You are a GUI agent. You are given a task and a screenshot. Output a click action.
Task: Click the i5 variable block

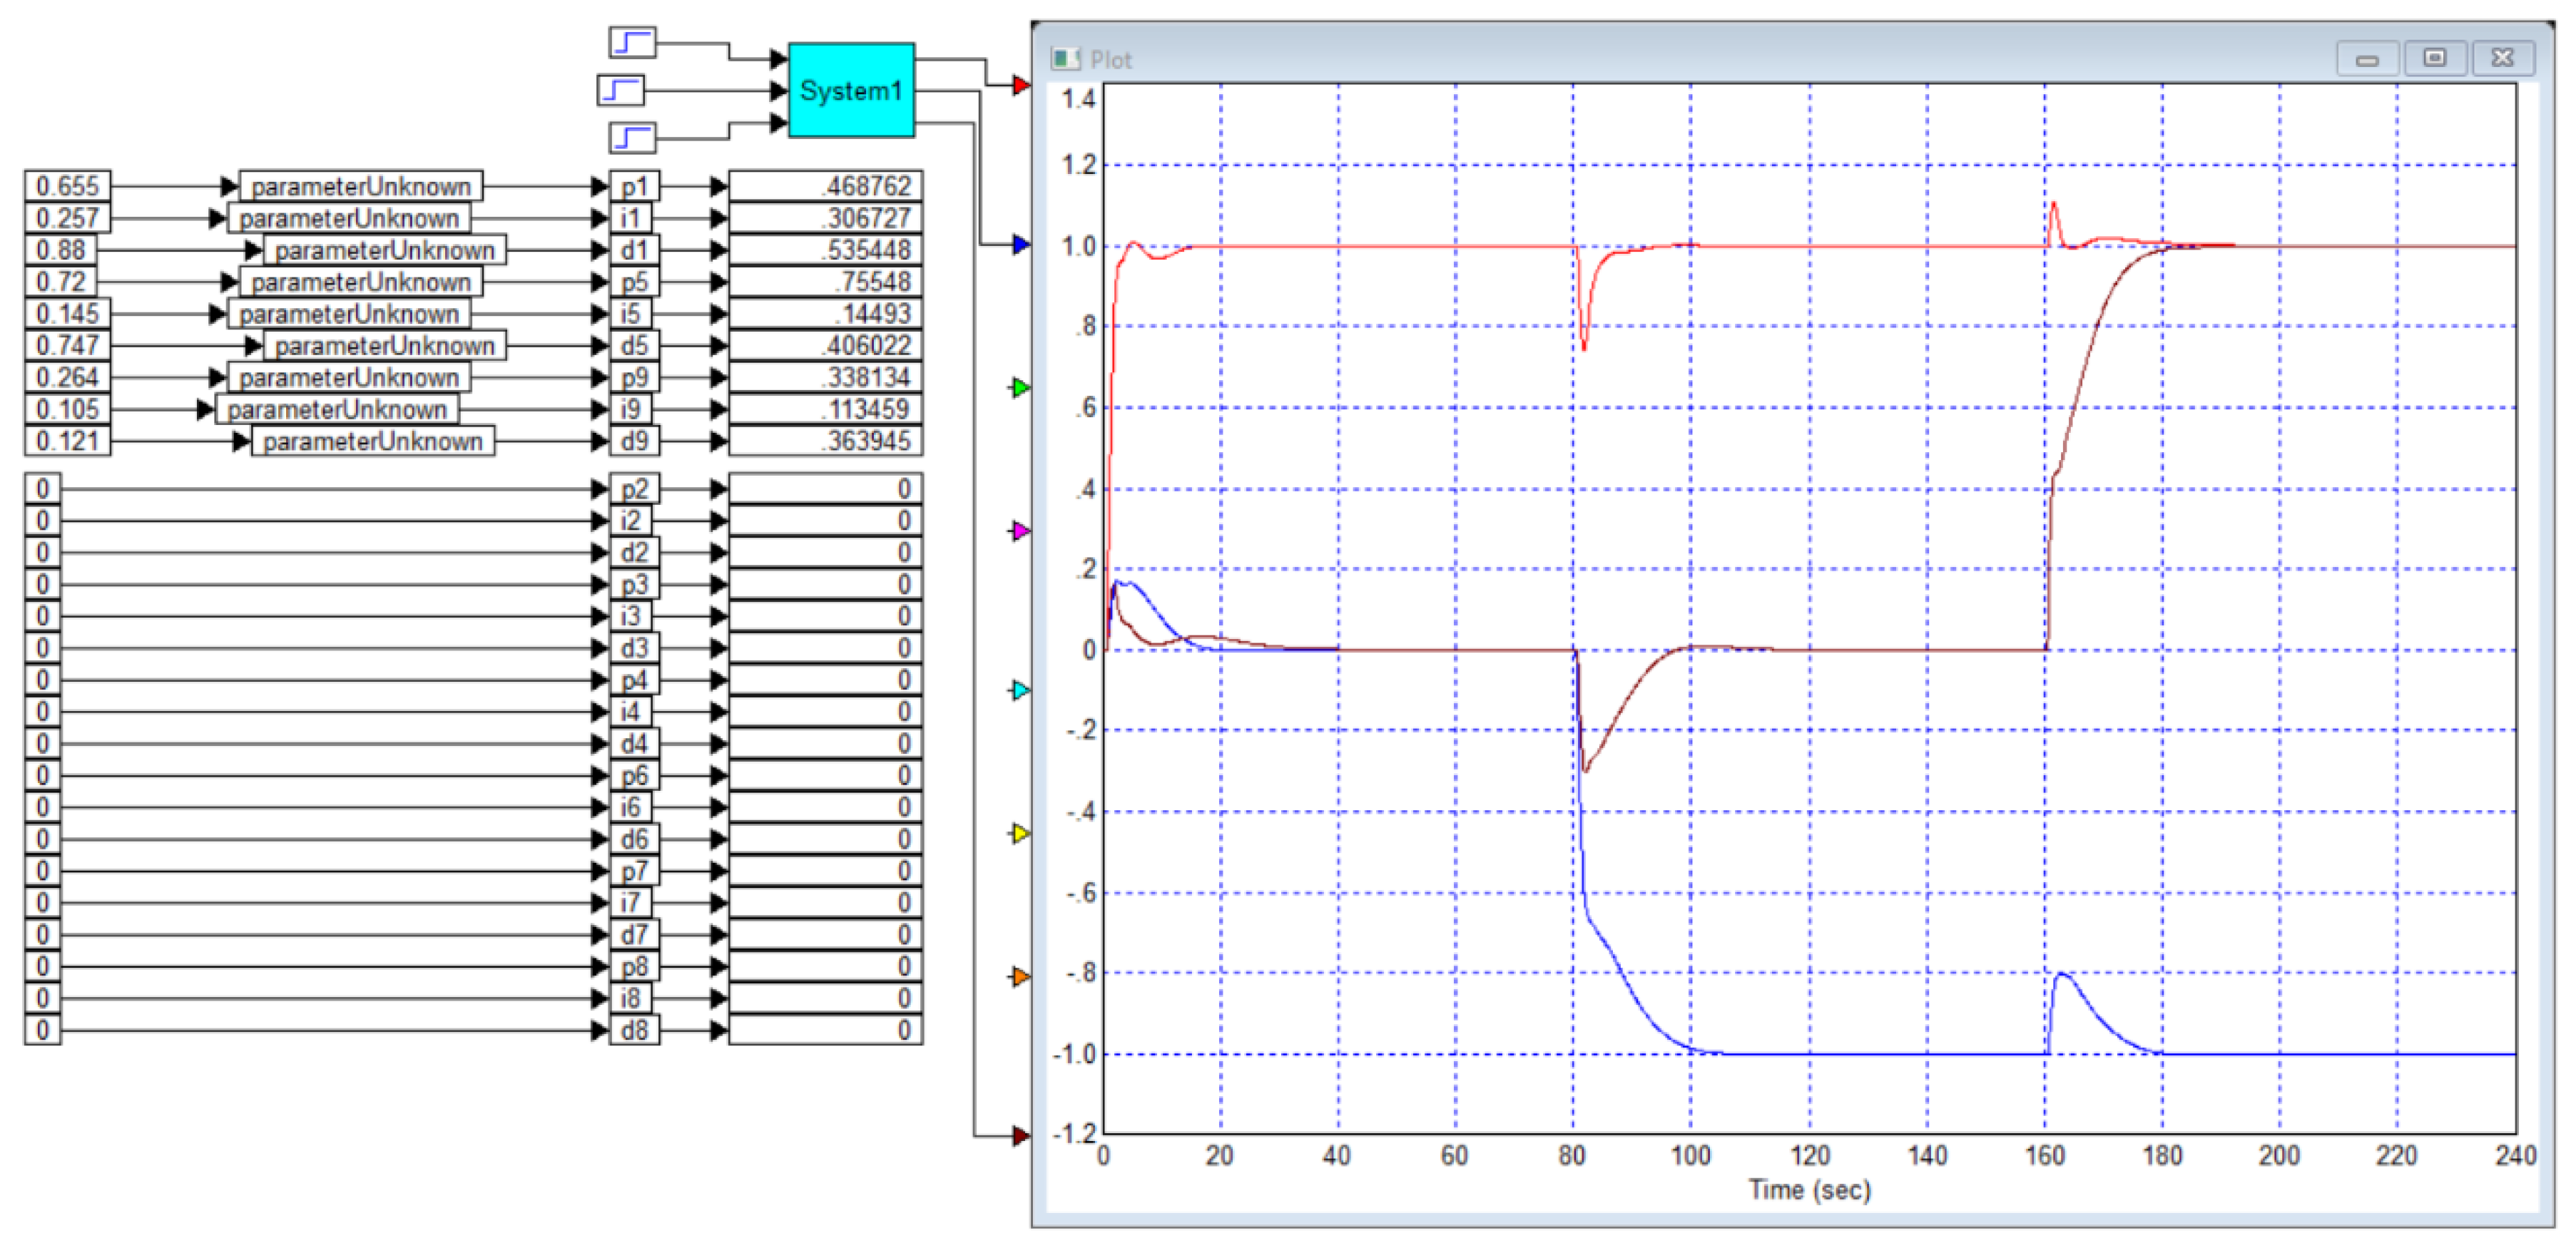pyautogui.click(x=630, y=314)
